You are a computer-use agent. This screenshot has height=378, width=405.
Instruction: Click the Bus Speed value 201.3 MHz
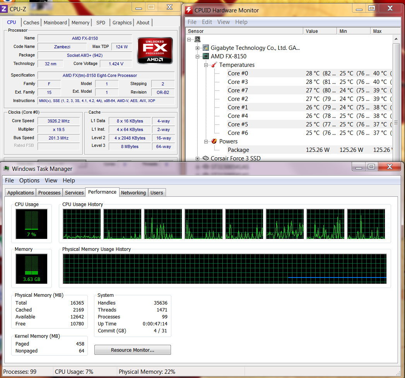[59, 138]
